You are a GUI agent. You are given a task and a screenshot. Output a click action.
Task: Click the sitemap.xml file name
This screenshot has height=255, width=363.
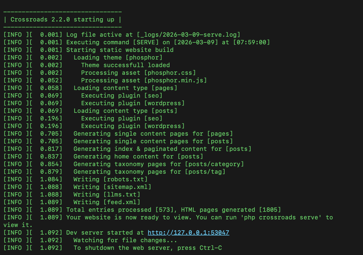[x=127, y=187]
